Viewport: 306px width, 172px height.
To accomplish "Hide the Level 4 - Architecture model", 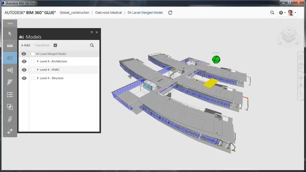I will (x=24, y=62).
